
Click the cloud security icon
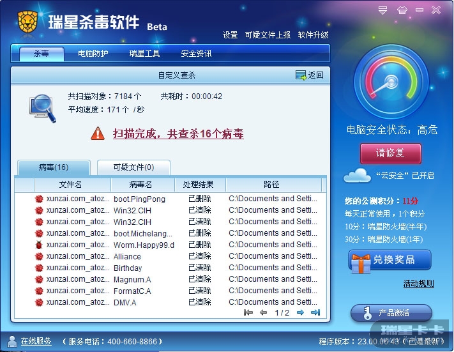pyautogui.click(x=357, y=175)
